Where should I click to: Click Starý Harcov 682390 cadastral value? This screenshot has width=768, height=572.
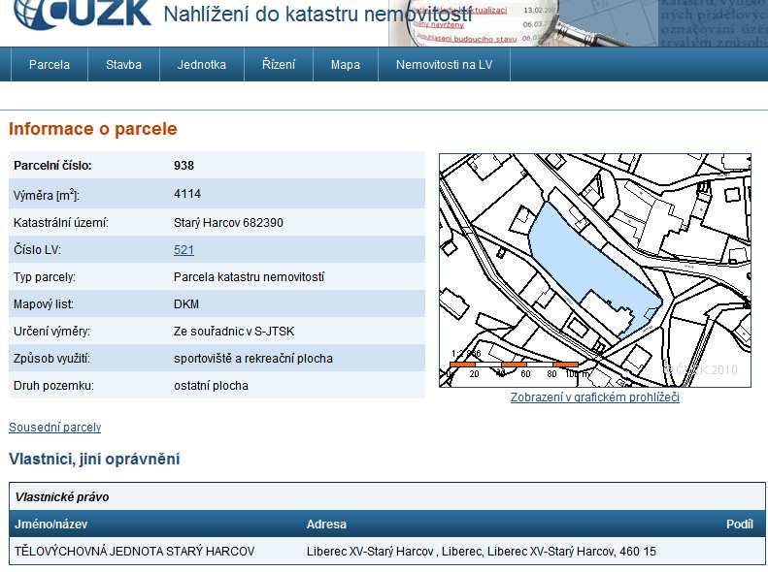228,223
